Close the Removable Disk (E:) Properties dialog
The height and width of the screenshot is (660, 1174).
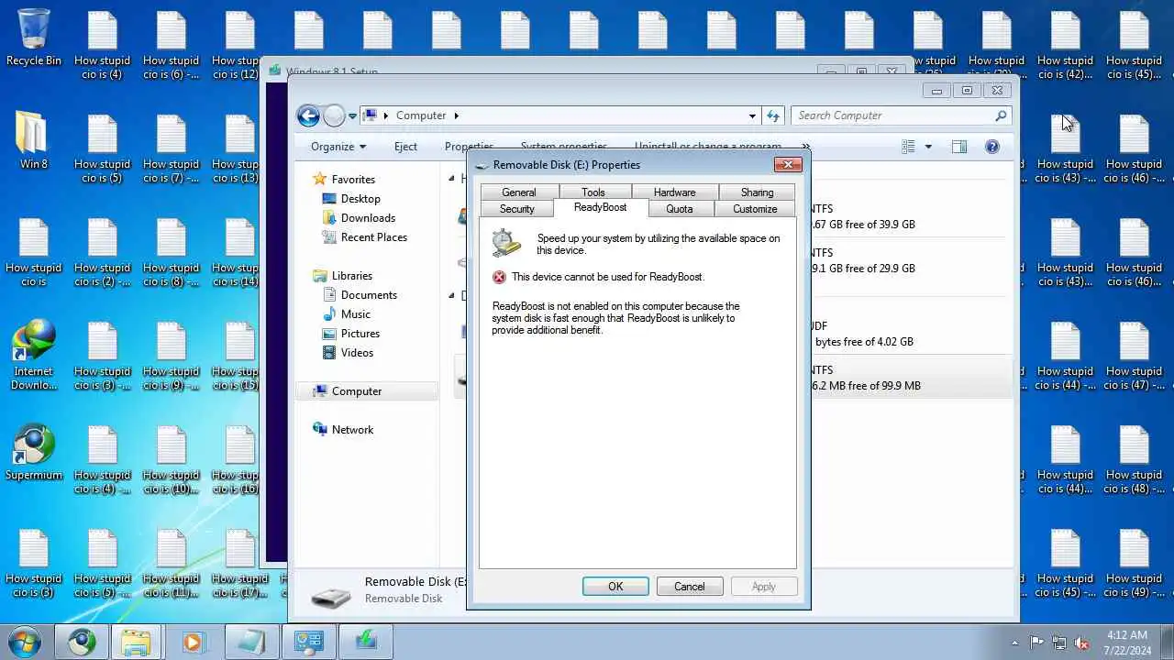tap(788, 165)
